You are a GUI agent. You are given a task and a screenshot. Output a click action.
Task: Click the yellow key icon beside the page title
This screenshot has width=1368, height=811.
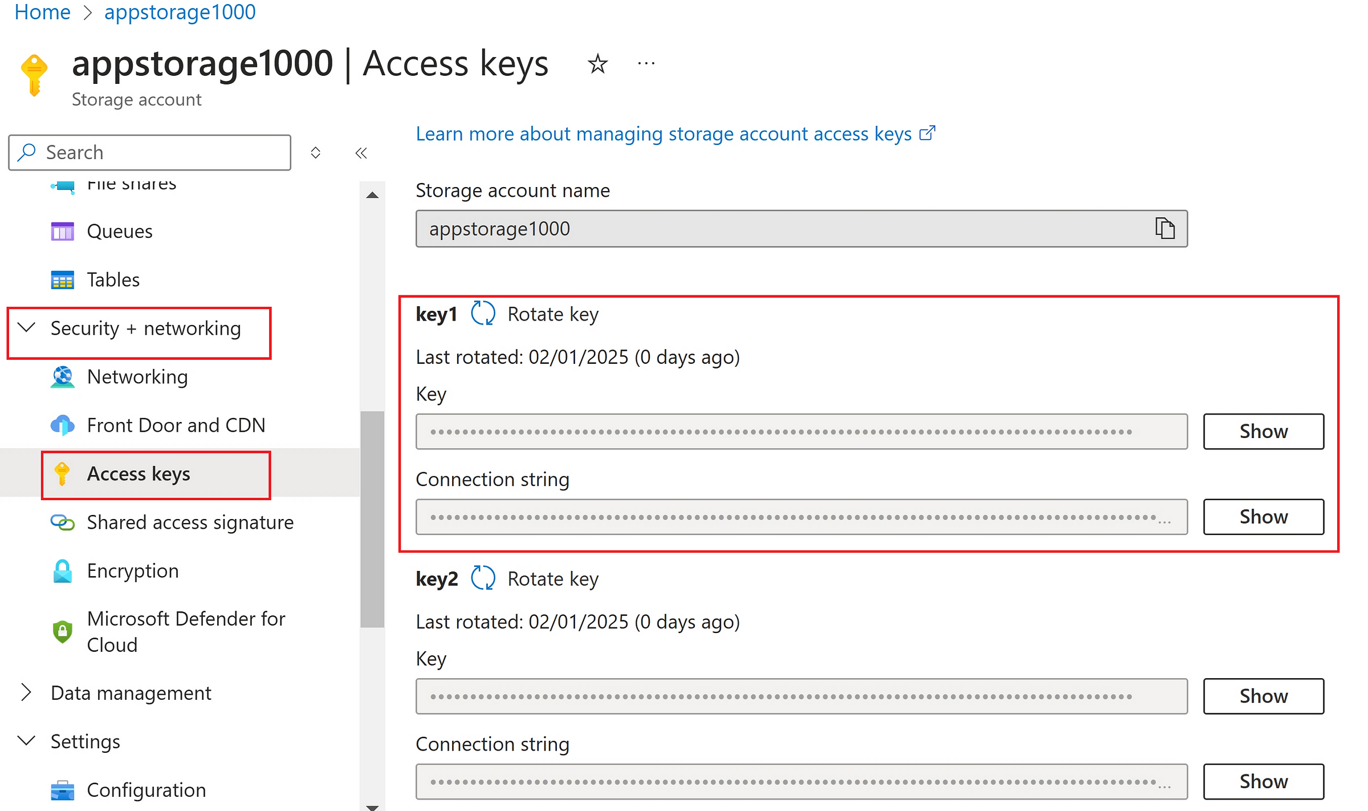point(34,75)
